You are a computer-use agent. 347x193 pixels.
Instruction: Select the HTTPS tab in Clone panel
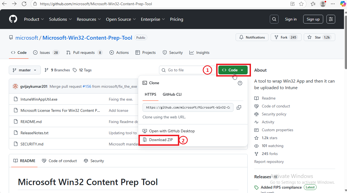click(x=151, y=94)
